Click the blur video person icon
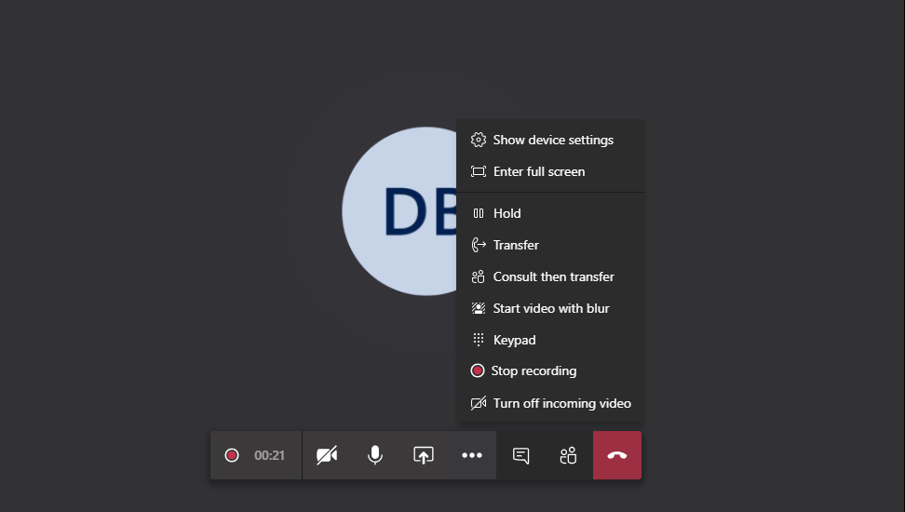The width and height of the screenshot is (905, 512). click(x=479, y=308)
